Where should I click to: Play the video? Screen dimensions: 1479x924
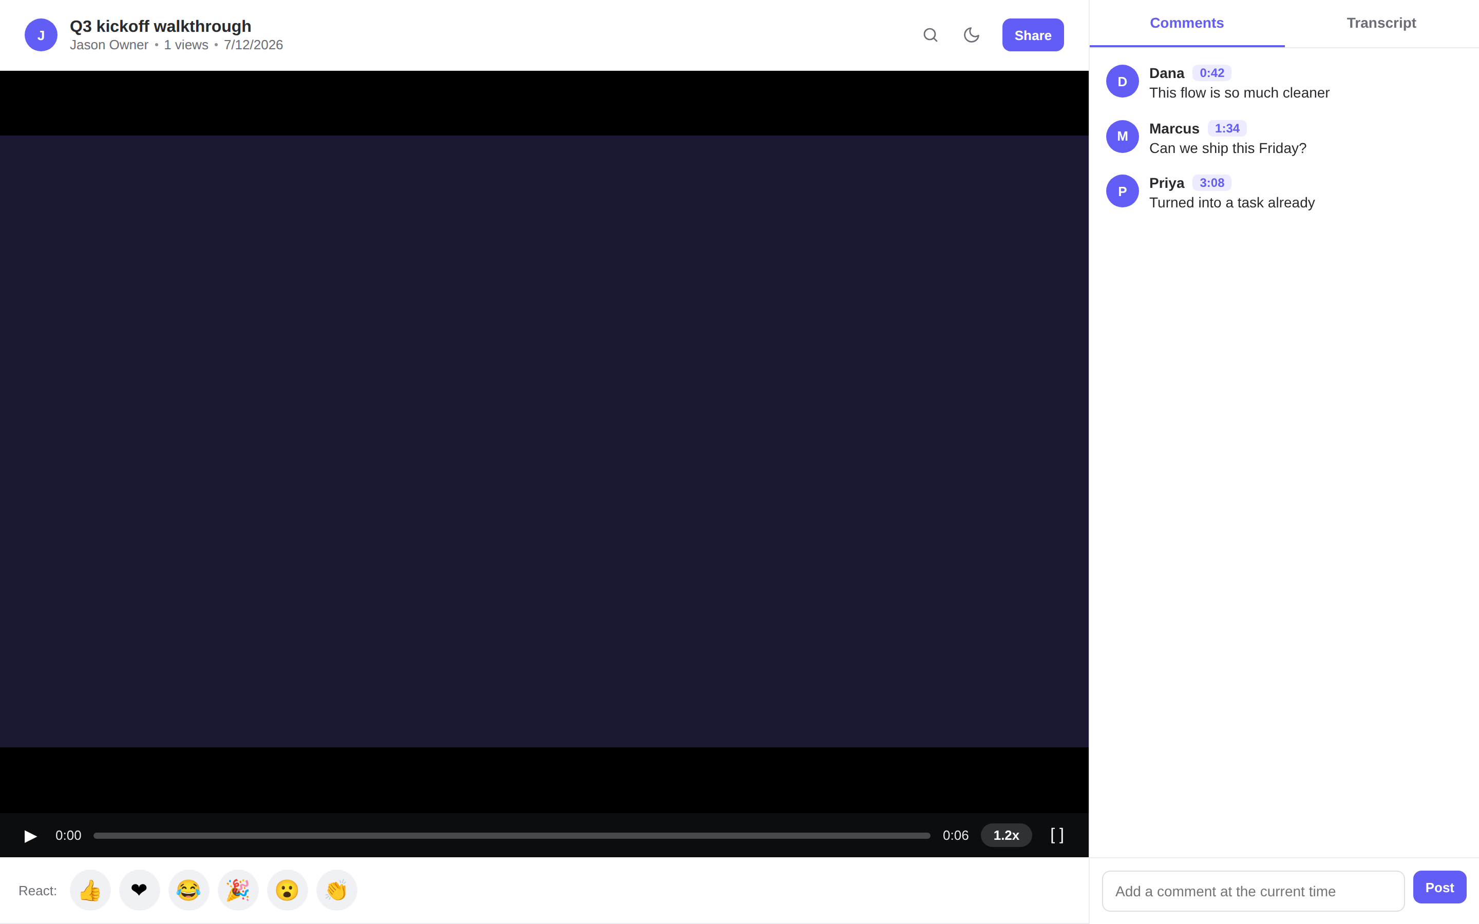[31, 835]
